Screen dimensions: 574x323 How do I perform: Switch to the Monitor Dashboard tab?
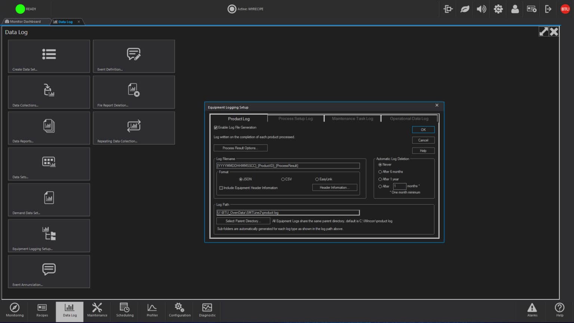pos(25,22)
